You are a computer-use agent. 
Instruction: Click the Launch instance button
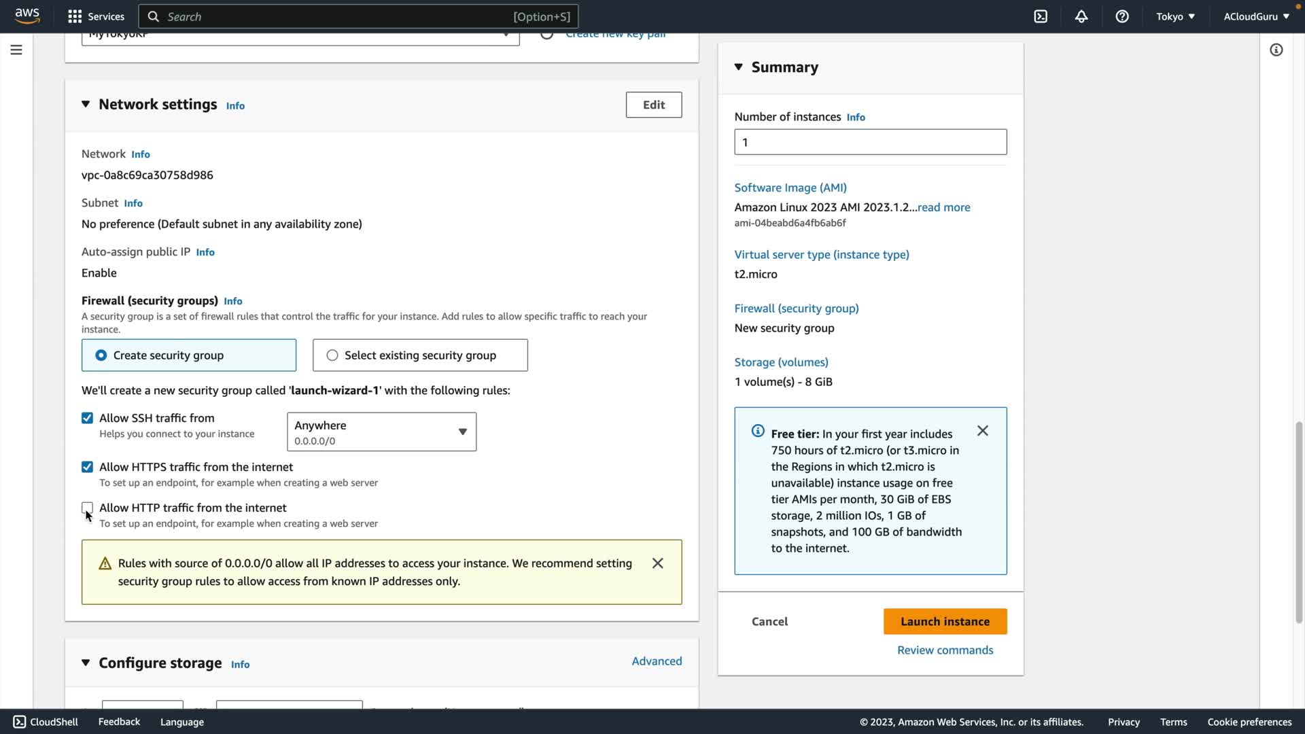click(x=945, y=621)
